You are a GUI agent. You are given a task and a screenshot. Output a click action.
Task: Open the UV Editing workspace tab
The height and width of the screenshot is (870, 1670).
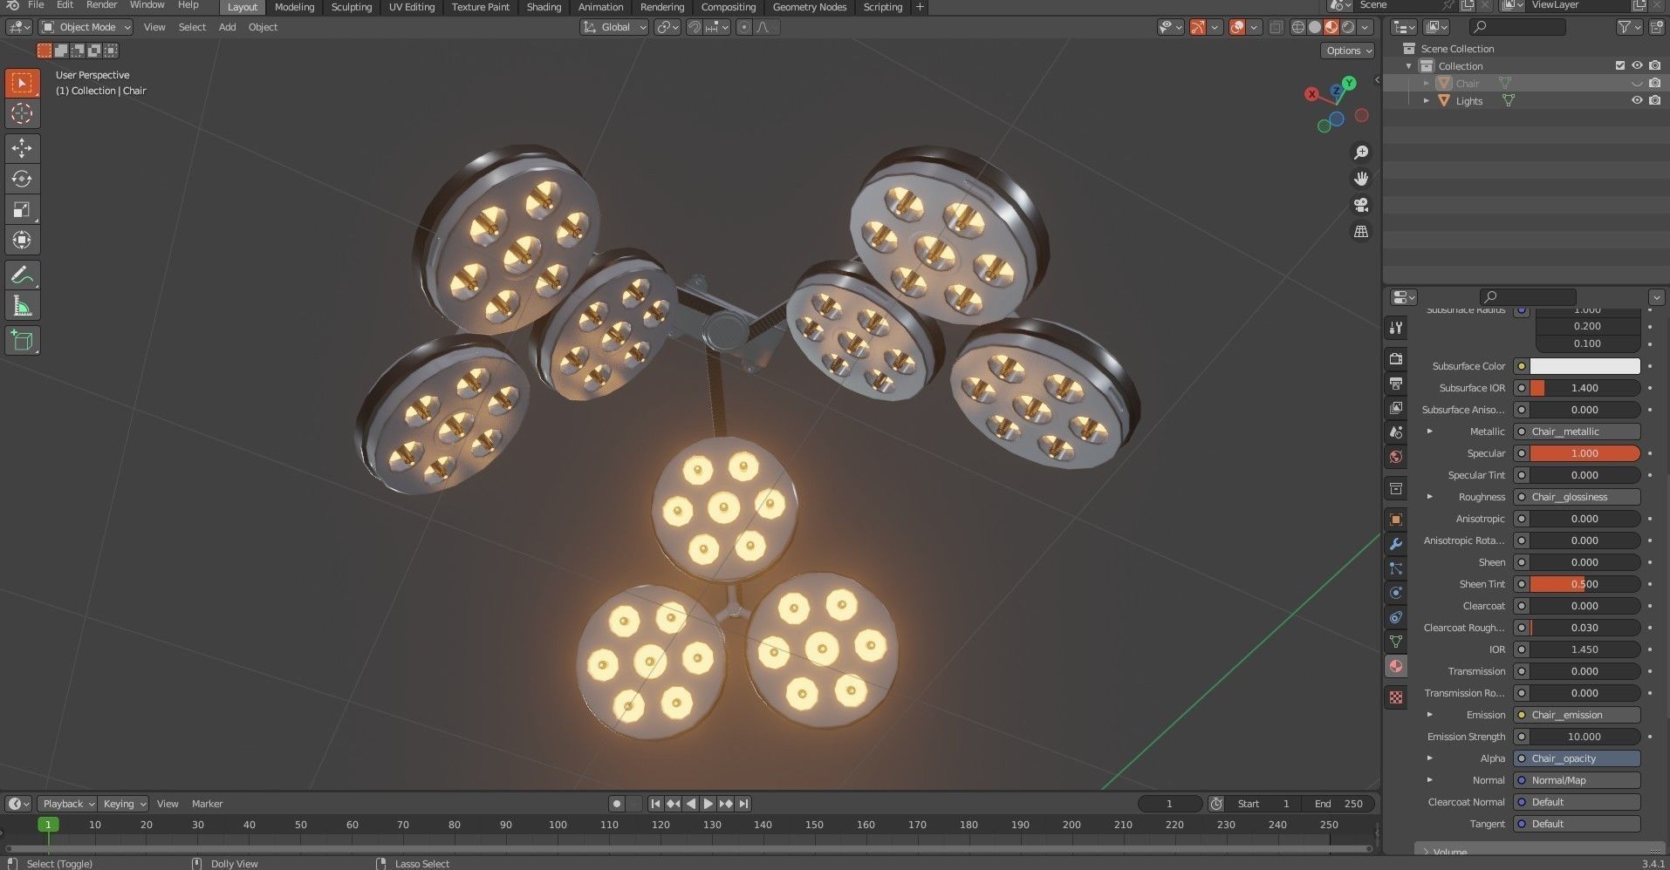tap(412, 7)
